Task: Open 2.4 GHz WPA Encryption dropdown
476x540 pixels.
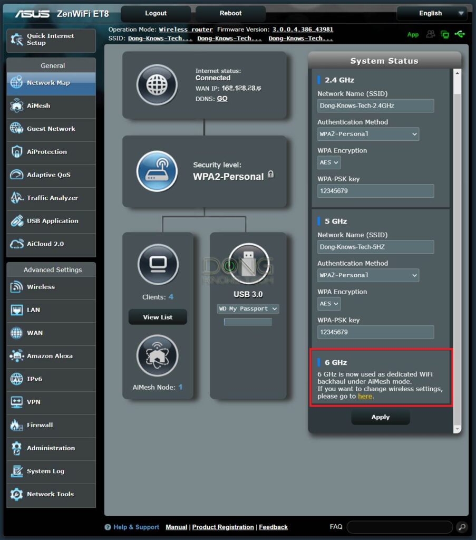Action: (329, 162)
